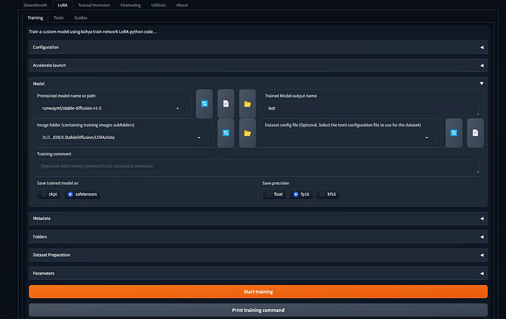The image size is (506, 319).
Task: Choose bf16 save precision
Action: (x=328, y=194)
